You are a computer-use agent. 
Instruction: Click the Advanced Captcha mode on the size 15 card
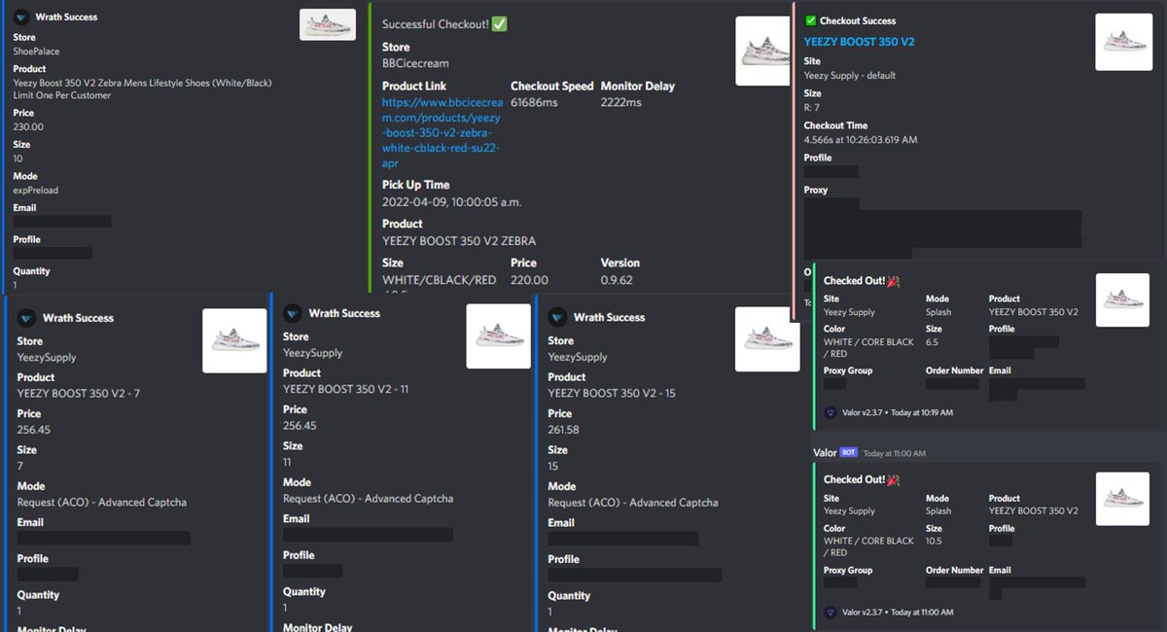point(633,503)
